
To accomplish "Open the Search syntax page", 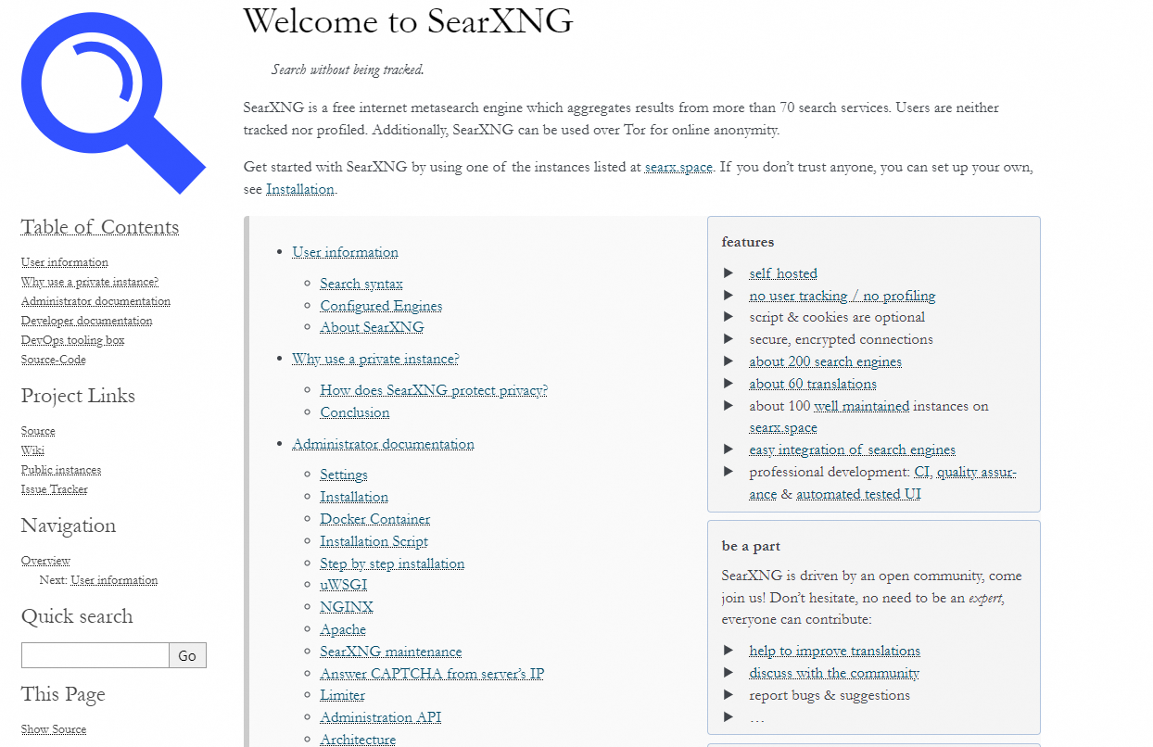I will (361, 283).
